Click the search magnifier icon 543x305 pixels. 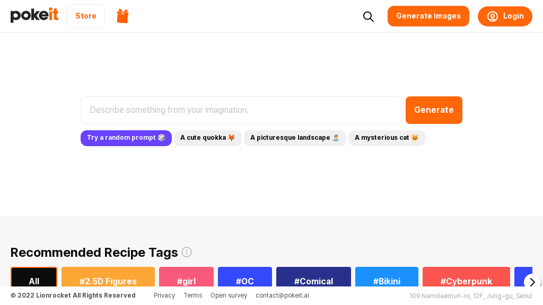click(x=369, y=16)
